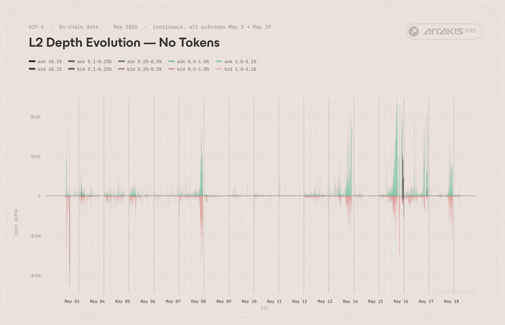Click the '0' y-axis label
The height and width of the screenshot is (325, 505).
pyautogui.click(x=39, y=196)
